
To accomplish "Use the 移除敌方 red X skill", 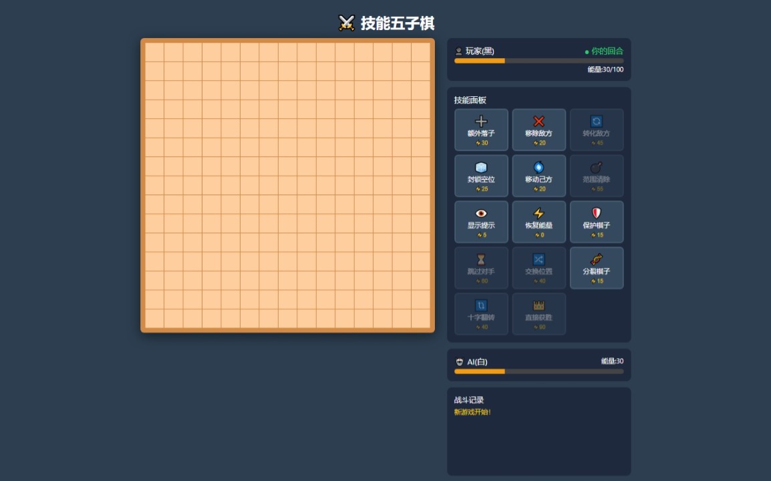I will 539,130.
